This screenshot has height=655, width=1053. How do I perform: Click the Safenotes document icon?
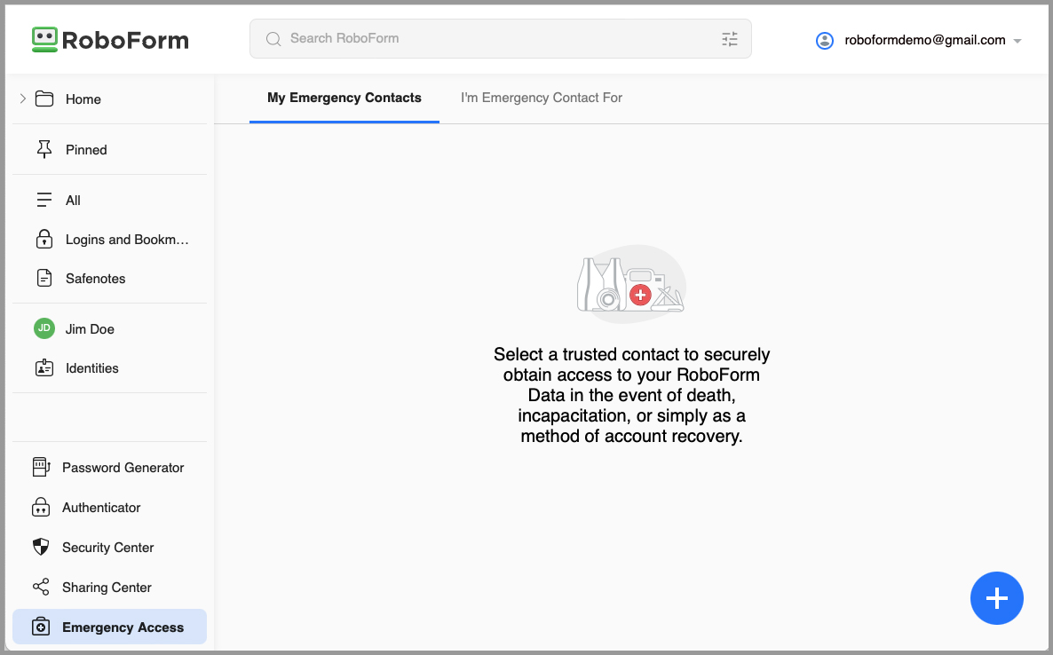coord(44,278)
